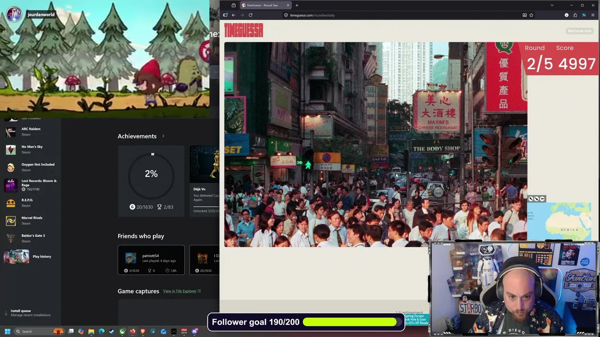The image size is (600, 337).
Task: Open Steam from the taskbar
Action: tap(112, 331)
